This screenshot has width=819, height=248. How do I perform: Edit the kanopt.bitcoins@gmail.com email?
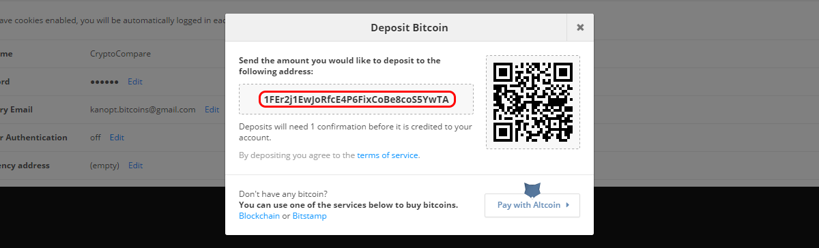pyautogui.click(x=212, y=109)
